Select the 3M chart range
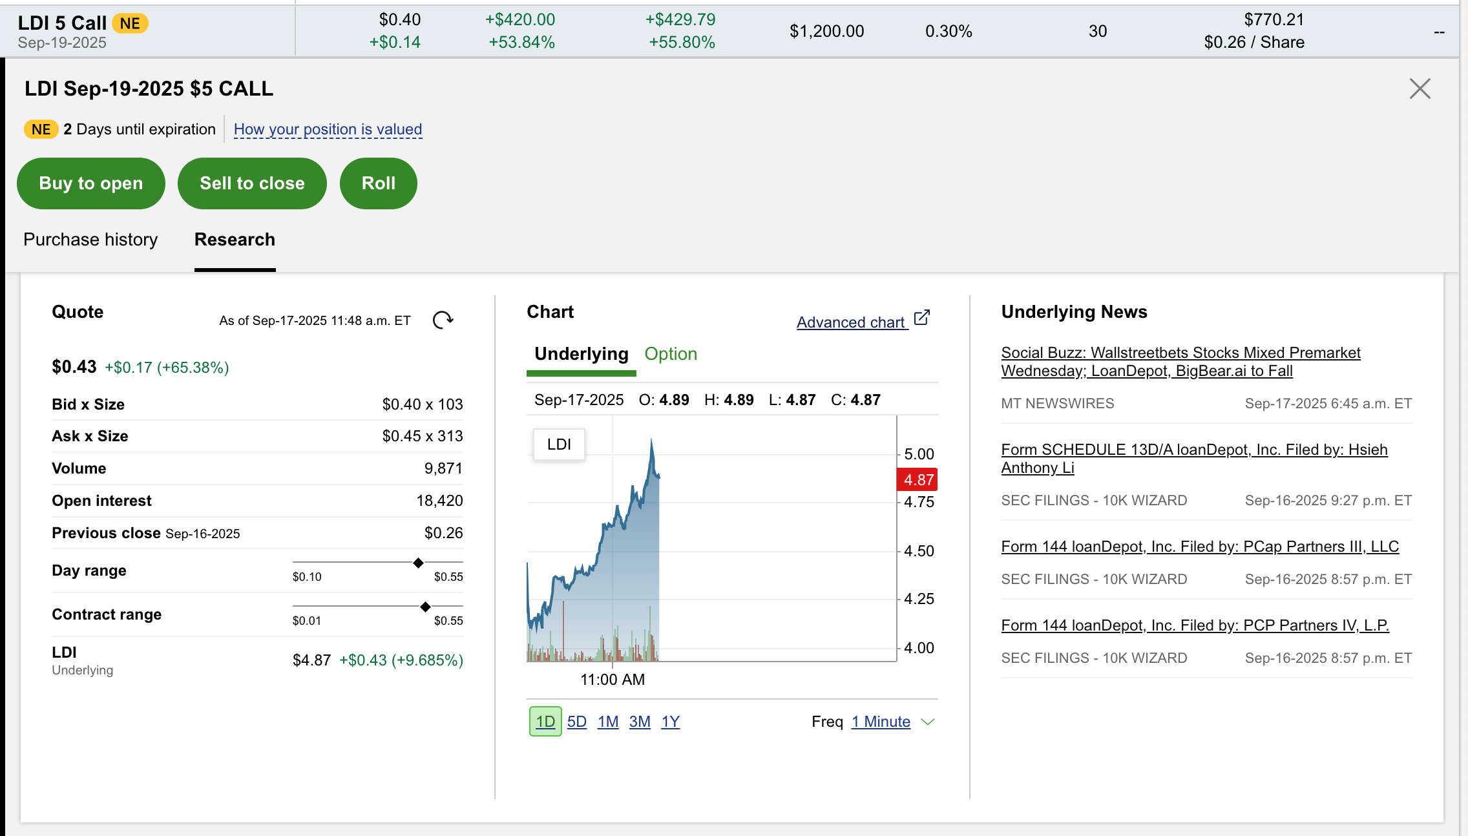Image resolution: width=1468 pixels, height=836 pixels. coord(640,722)
